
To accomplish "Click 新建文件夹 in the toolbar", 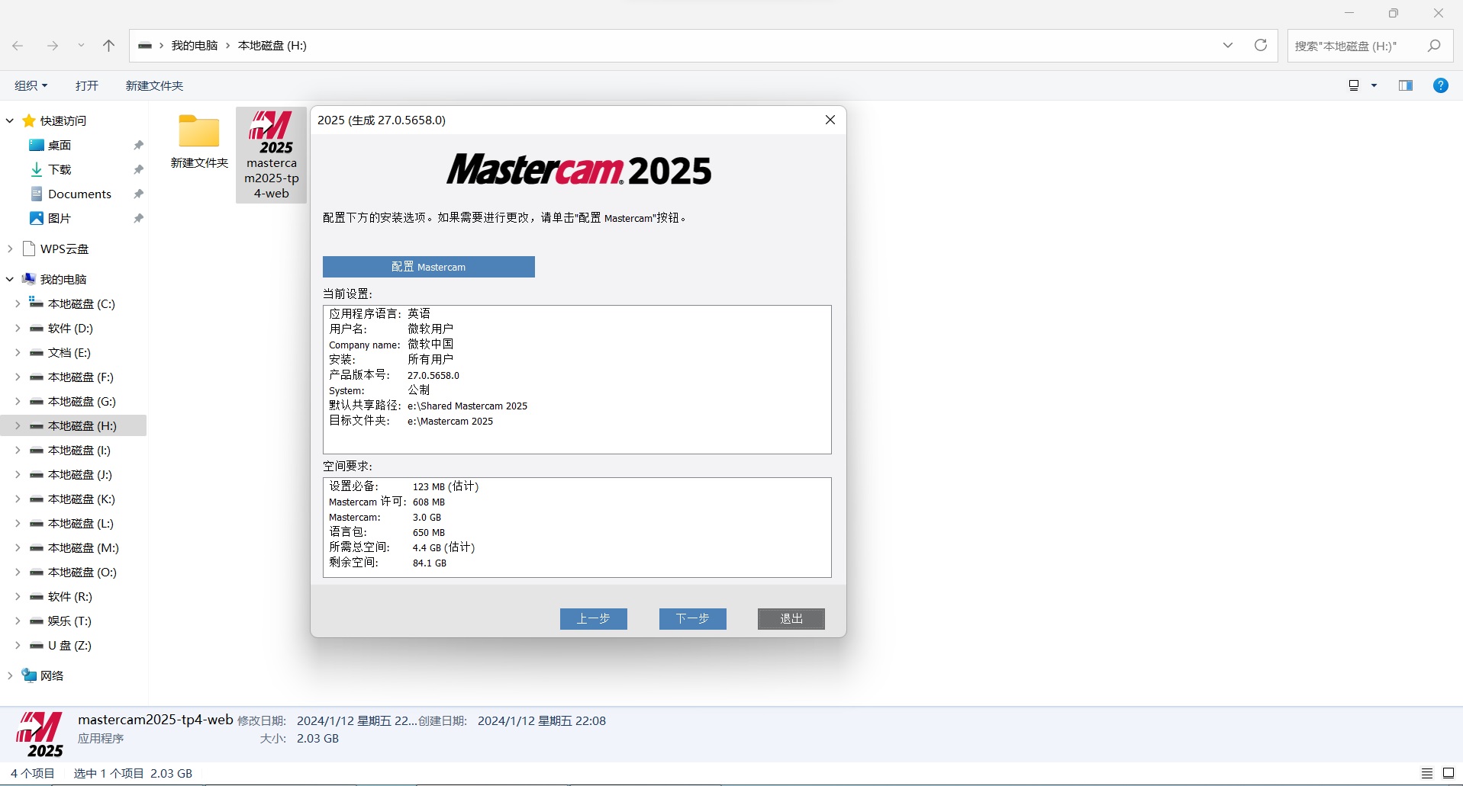I will click(x=154, y=85).
